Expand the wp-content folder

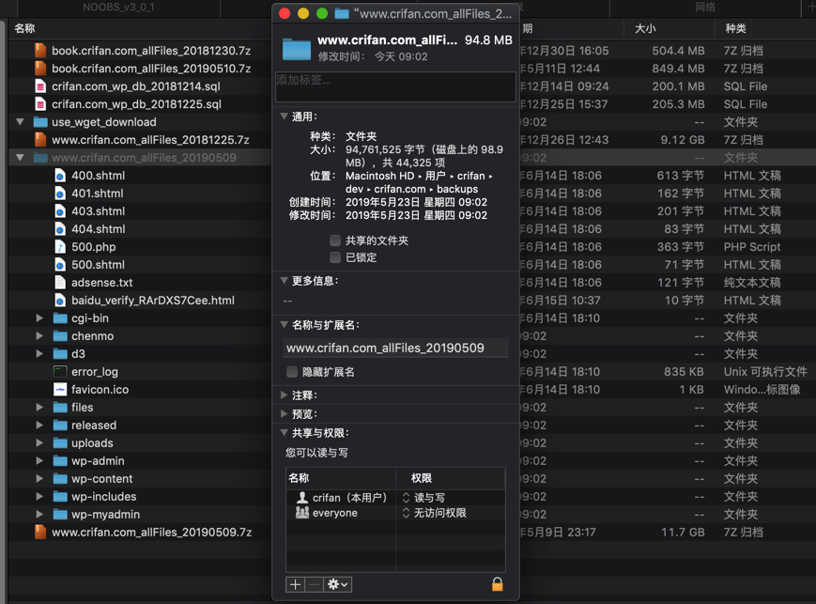point(39,479)
